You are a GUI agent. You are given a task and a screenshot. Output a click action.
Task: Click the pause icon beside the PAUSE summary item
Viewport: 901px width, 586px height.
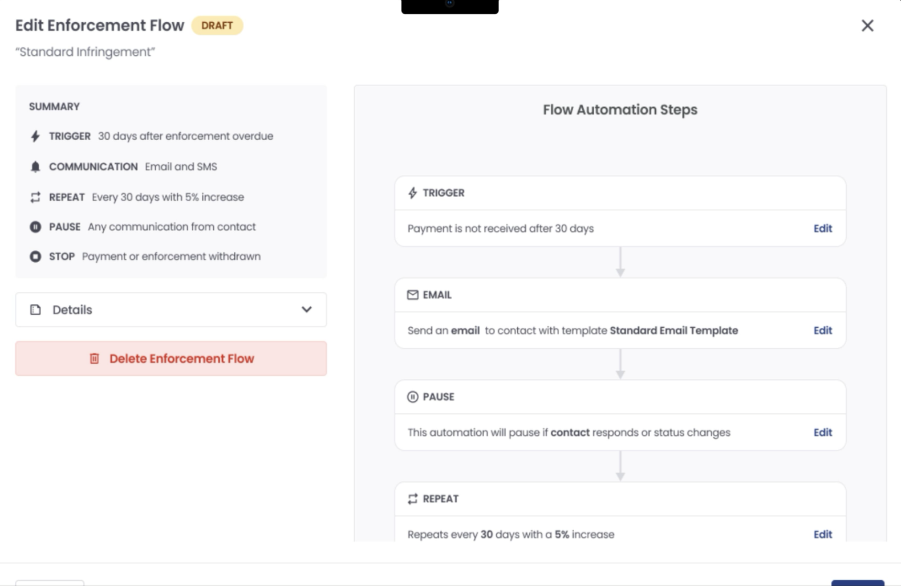(x=35, y=226)
